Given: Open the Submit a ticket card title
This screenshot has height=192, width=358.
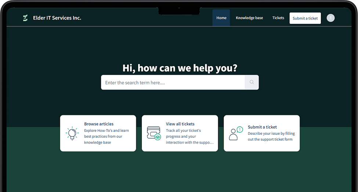Looking at the screenshot, I should tap(262, 127).
